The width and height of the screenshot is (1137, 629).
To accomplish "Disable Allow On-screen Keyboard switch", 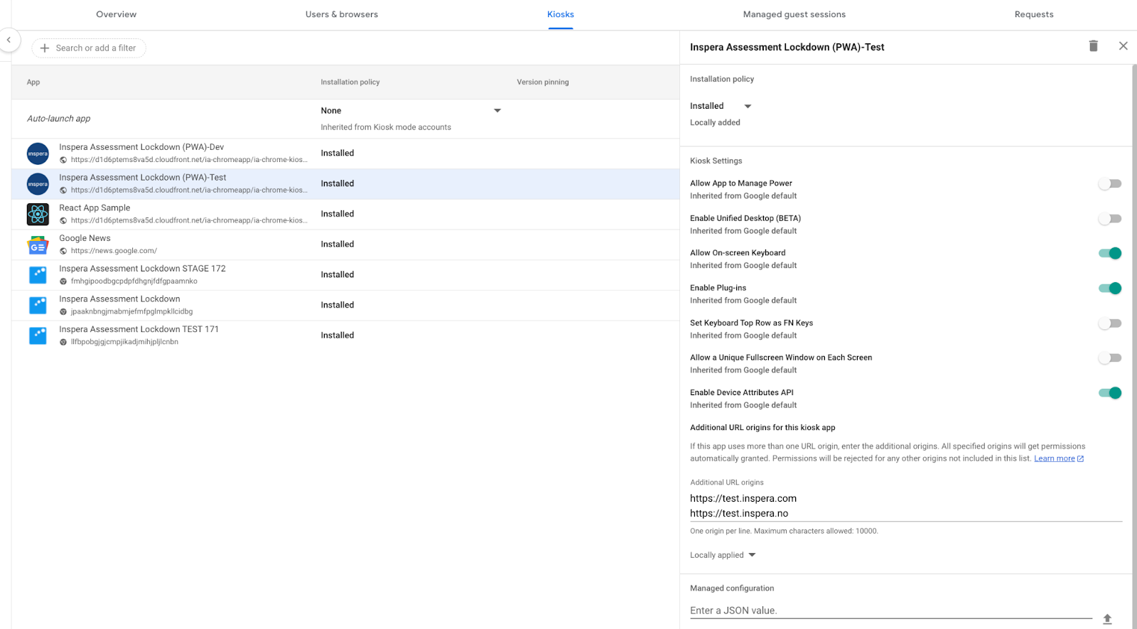I will point(1110,254).
